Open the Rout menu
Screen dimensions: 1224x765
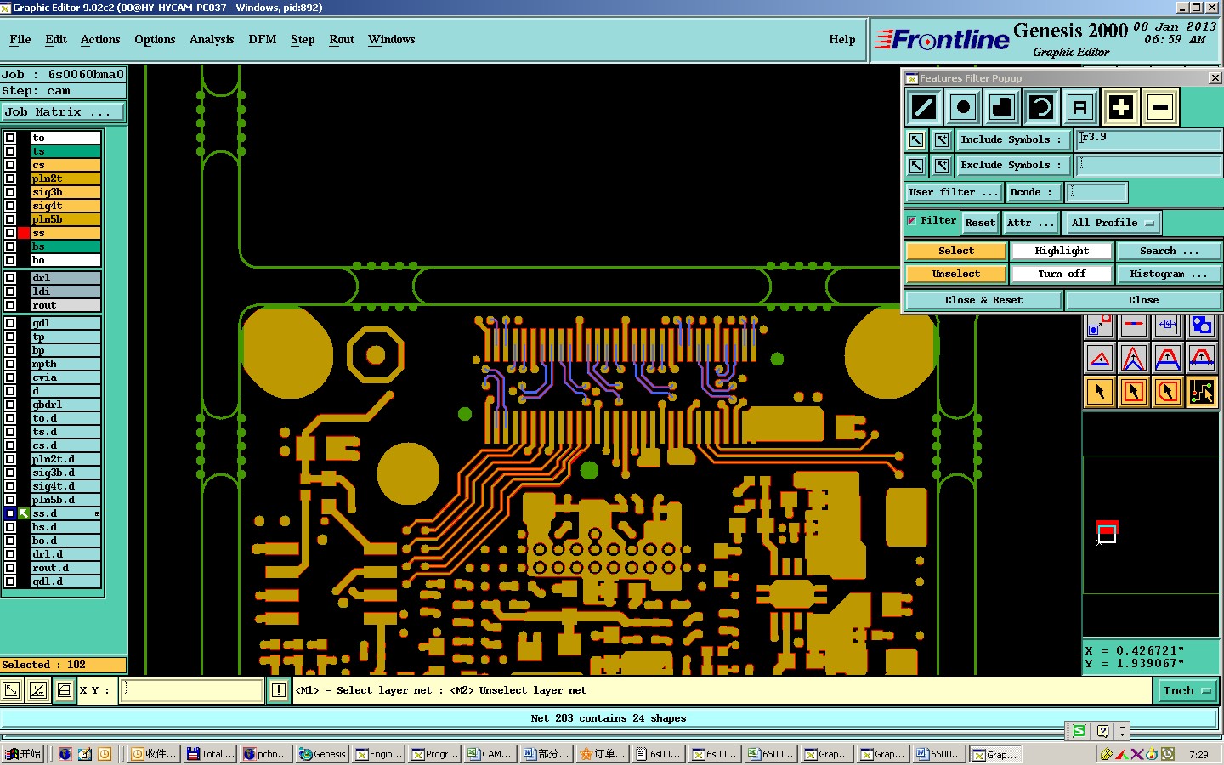pyautogui.click(x=342, y=39)
